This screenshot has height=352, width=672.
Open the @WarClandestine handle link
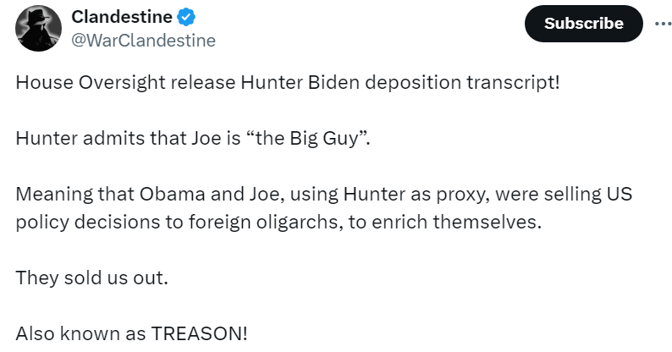[143, 40]
